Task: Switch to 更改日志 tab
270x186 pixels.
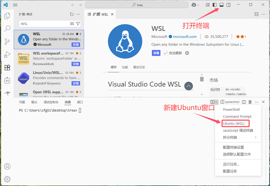Action: tap(139, 67)
